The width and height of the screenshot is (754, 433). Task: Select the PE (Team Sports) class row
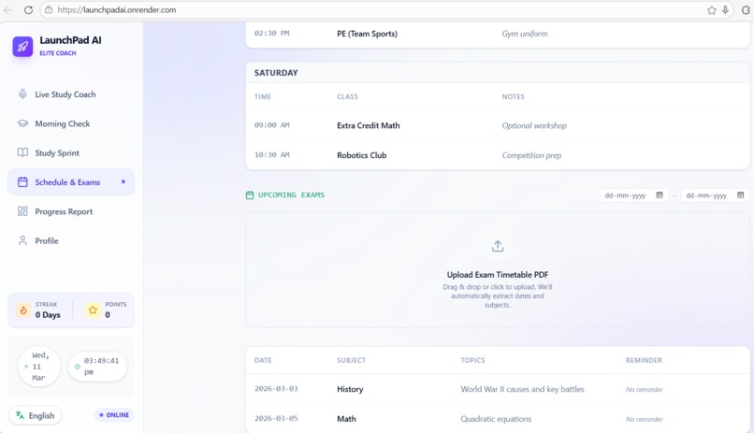pos(498,34)
